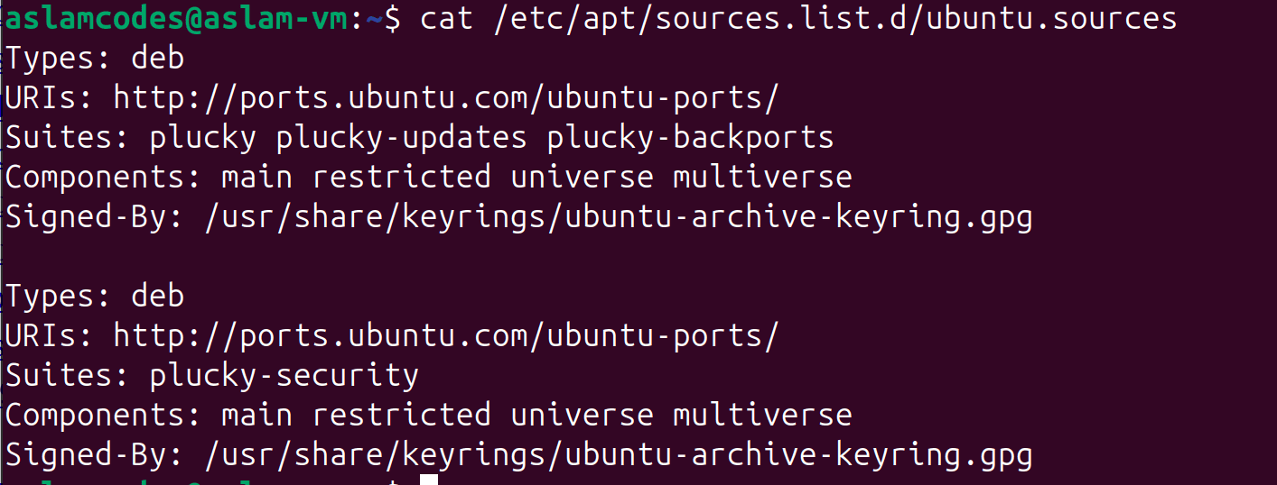Click multiverse in the Components line below plucky-backports
This screenshot has width=1277, height=485.
pyautogui.click(x=762, y=177)
